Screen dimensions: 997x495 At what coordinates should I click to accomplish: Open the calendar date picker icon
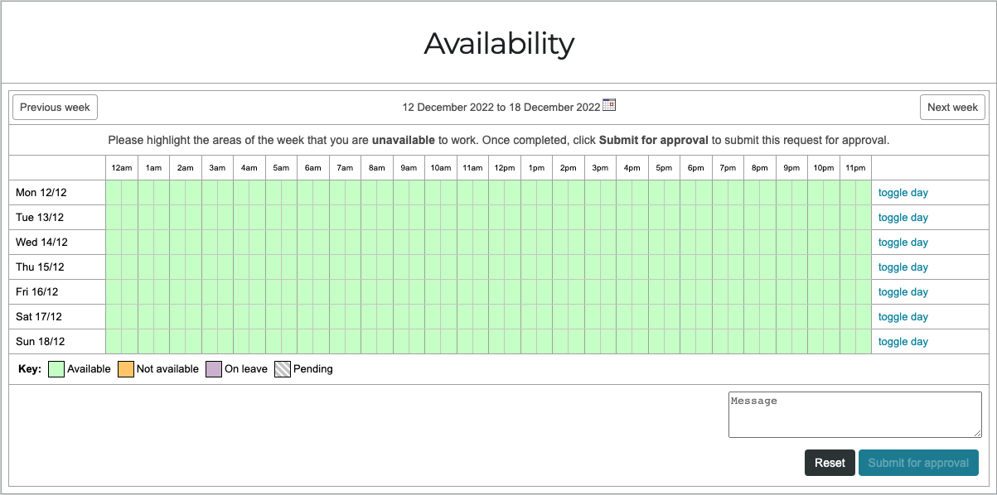(609, 105)
